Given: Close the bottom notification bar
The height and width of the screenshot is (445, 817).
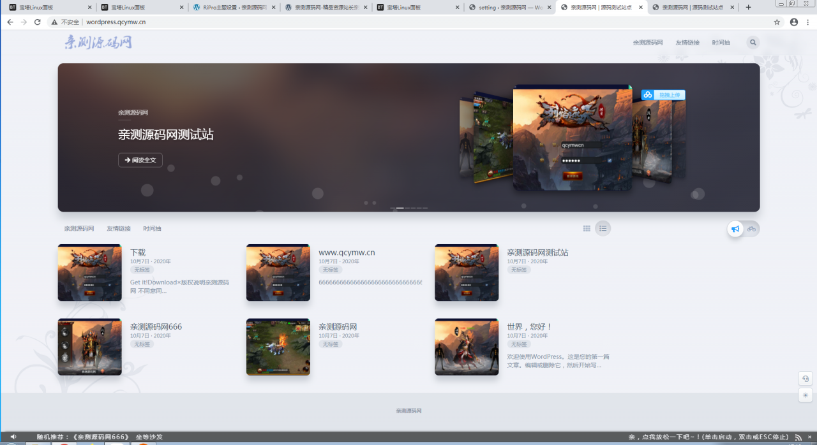Looking at the screenshot, I should [809, 437].
